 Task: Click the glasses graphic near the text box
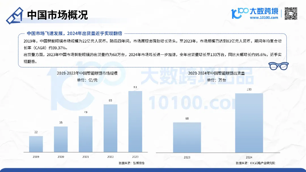[279, 66]
